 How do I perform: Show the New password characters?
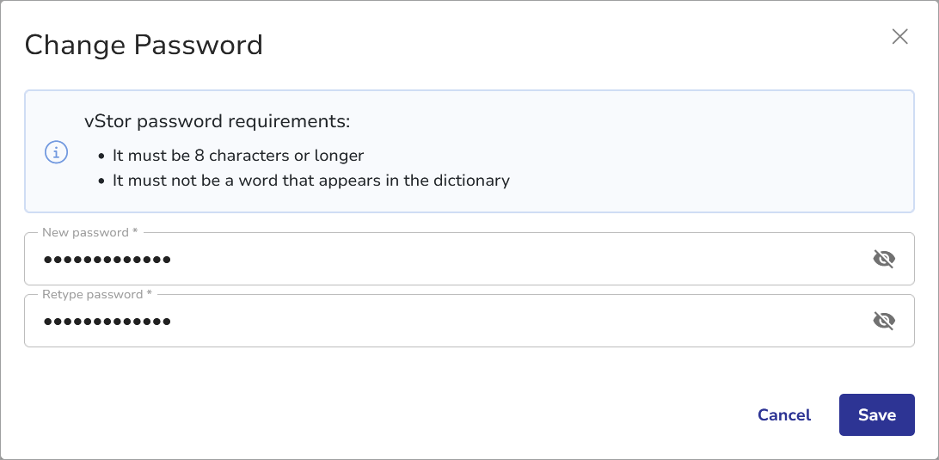coord(884,259)
